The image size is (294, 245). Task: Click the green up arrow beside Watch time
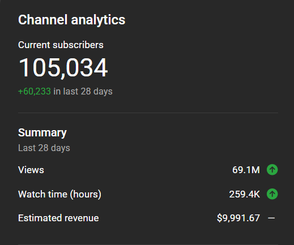pyautogui.click(x=272, y=194)
